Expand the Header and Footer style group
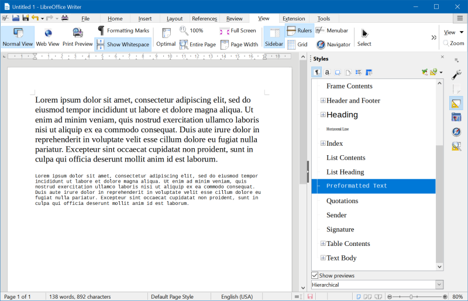This screenshot has width=468, height=301. (x=323, y=101)
